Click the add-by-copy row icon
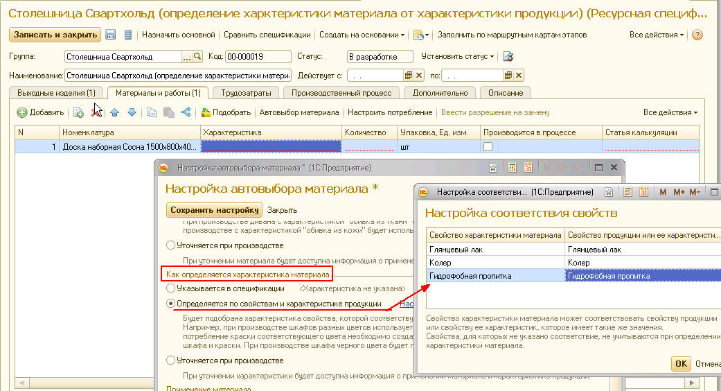Screen dimensions: 721x391 78,112
